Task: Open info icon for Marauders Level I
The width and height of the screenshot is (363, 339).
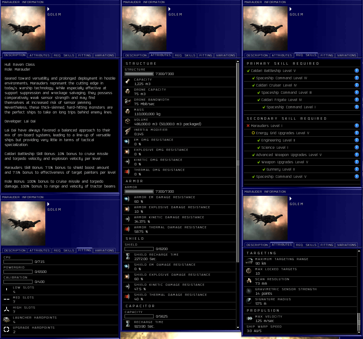Action: (356, 126)
